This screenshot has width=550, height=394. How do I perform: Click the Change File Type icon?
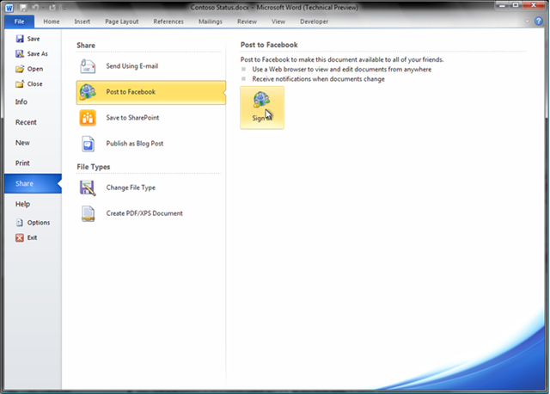88,188
